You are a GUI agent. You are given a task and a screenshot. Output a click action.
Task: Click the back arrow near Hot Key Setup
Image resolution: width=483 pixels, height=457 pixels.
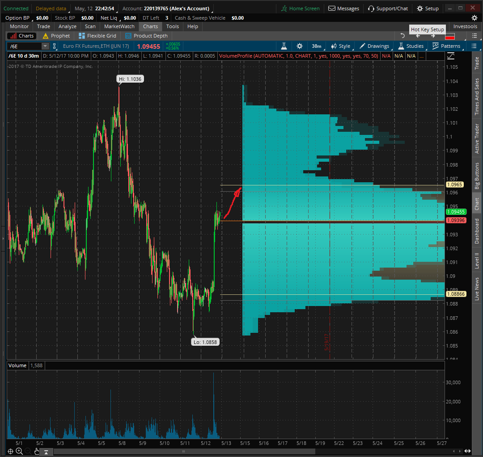click(418, 36)
